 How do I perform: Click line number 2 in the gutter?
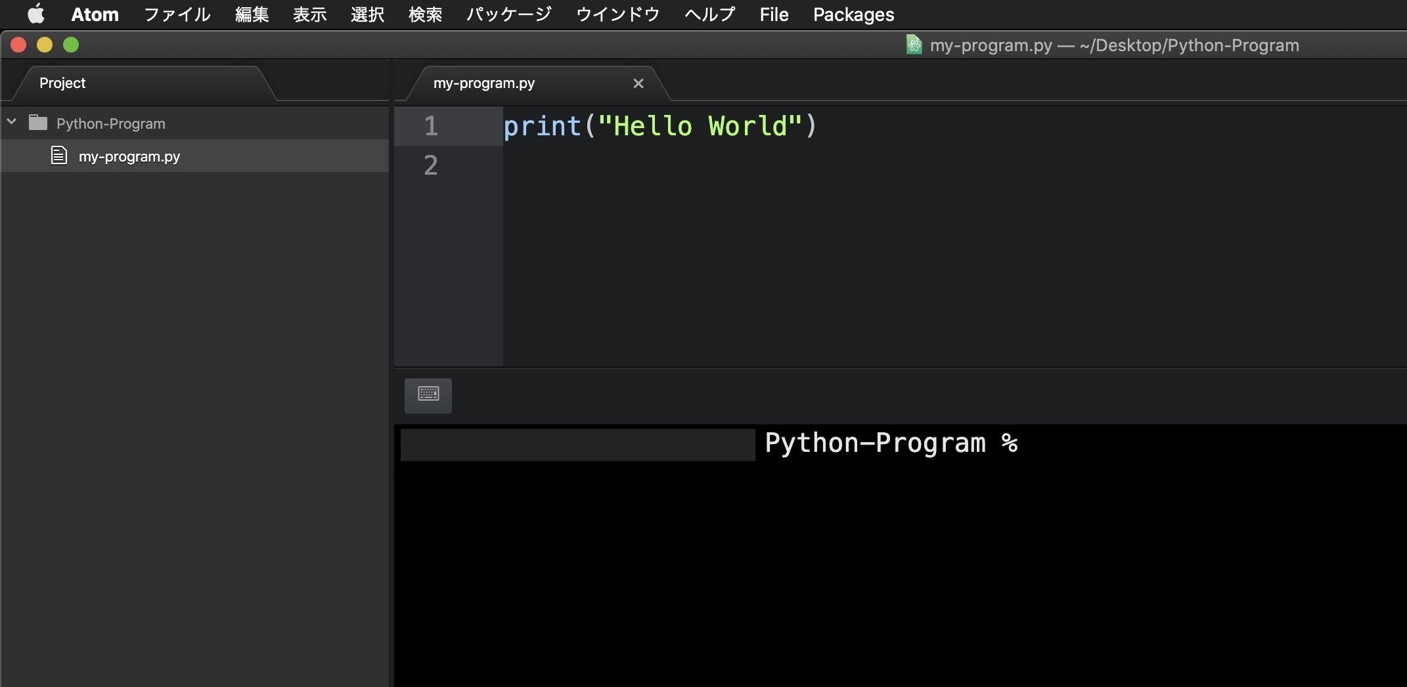tap(431, 166)
